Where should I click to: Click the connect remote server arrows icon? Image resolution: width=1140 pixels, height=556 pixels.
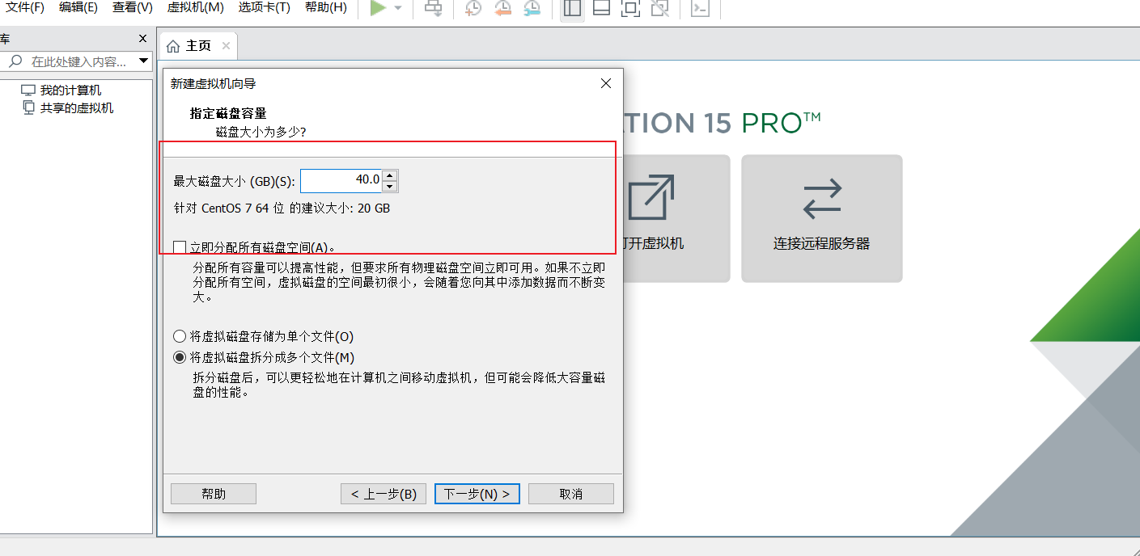pyautogui.click(x=822, y=198)
